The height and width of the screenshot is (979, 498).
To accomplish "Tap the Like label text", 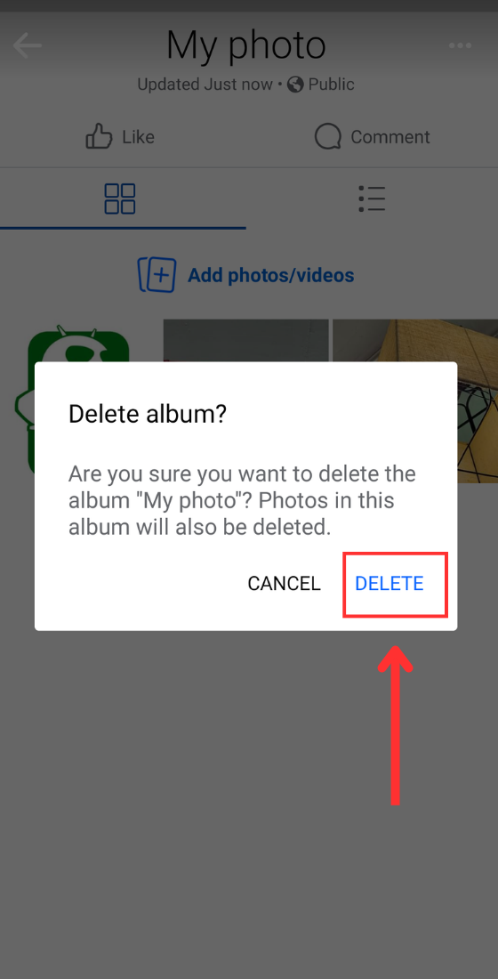I will click(x=138, y=137).
